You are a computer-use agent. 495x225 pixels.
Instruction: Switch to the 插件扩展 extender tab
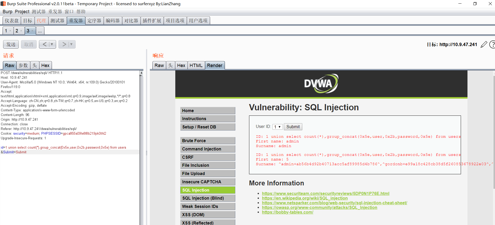tap(152, 20)
